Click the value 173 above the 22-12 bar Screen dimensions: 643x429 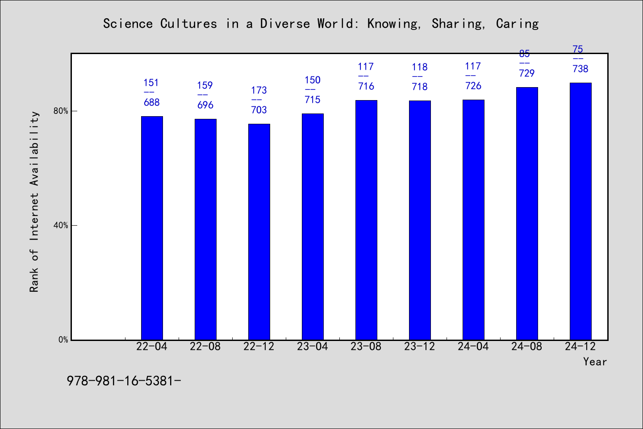click(x=259, y=90)
